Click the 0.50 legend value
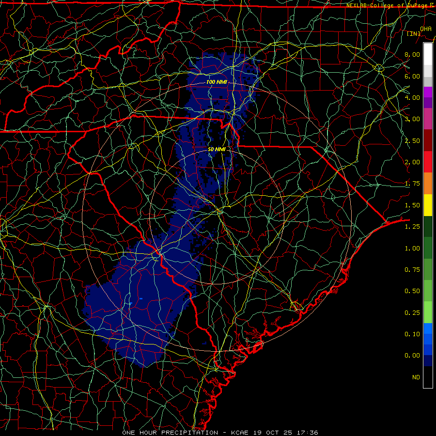Image resolution: width=436 pixels, height=436 pixels. click(x=412, y=291)
